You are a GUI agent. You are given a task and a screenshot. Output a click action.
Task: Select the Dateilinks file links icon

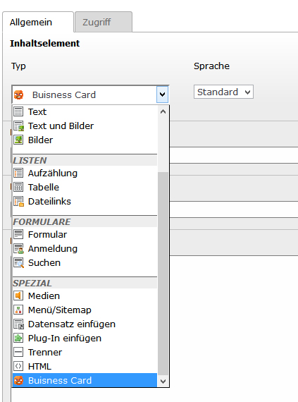coord(18,202)
